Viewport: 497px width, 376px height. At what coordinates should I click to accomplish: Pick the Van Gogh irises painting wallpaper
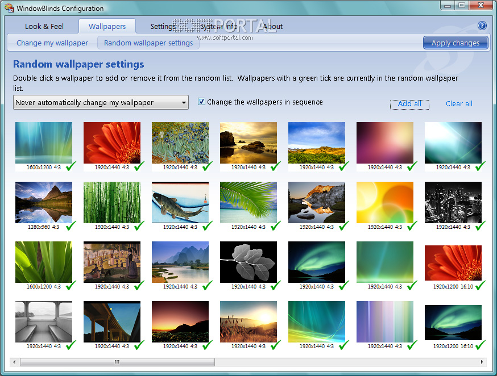click(180, 143)
